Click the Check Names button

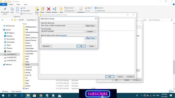(x=91, y=38)
